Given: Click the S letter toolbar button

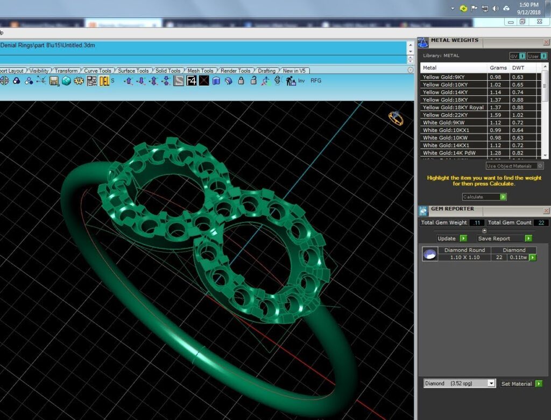Looking at the screenshot, I should click(113, 81).
